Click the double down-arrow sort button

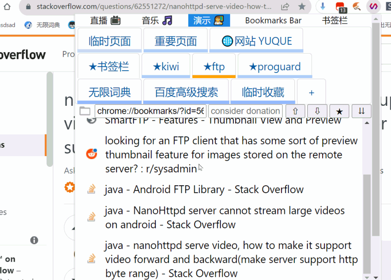[361, 111]
